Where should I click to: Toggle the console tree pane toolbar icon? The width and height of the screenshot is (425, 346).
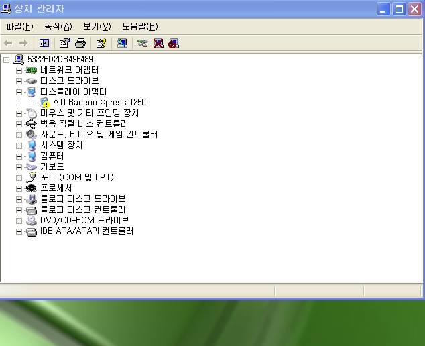tap(44, 43)
